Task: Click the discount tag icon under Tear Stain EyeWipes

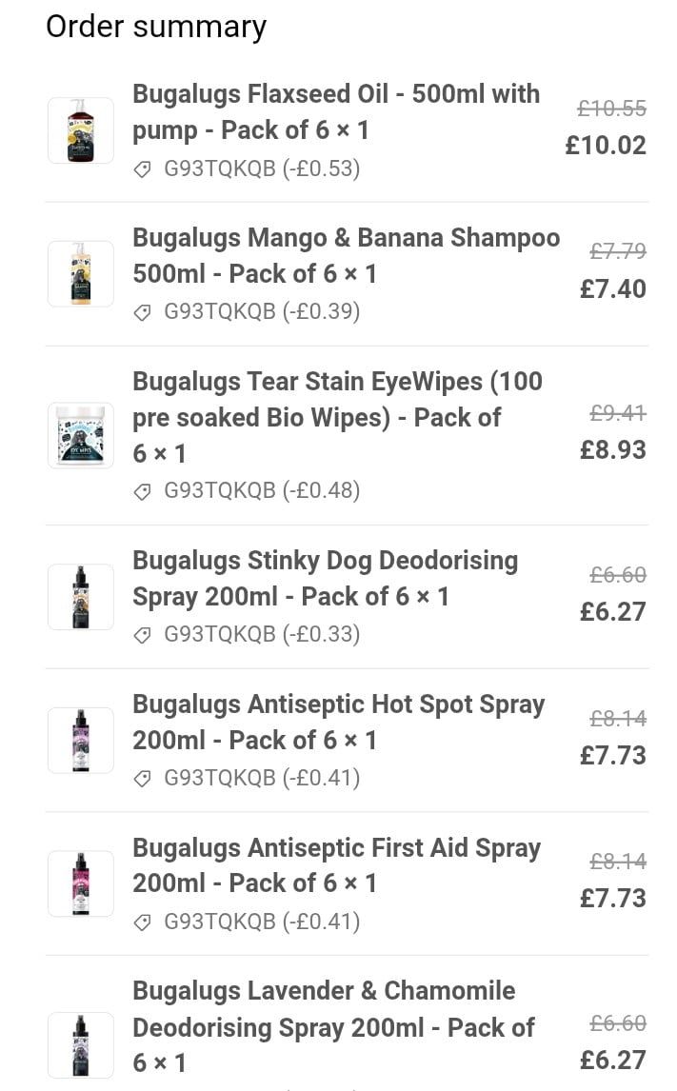Action: [x=143, y=491]
